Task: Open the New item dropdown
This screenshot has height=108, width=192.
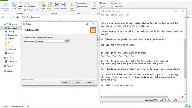Action: [x=81, y=3]
